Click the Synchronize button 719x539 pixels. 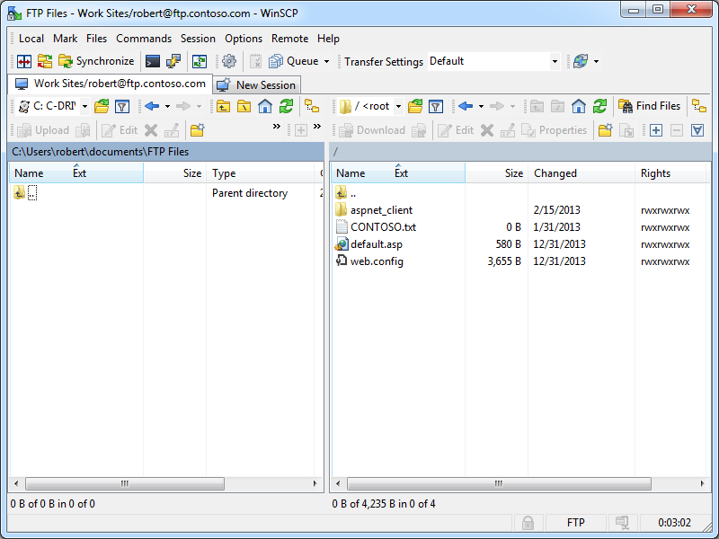coord(96,61)
